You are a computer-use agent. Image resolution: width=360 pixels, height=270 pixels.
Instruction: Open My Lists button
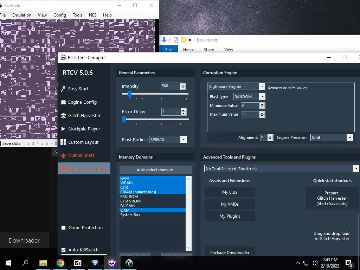[x=230, y=192]
